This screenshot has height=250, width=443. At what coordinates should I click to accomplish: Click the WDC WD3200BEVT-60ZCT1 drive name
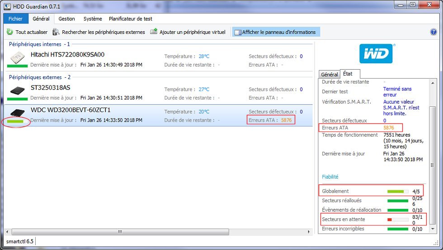click(71, 110)
